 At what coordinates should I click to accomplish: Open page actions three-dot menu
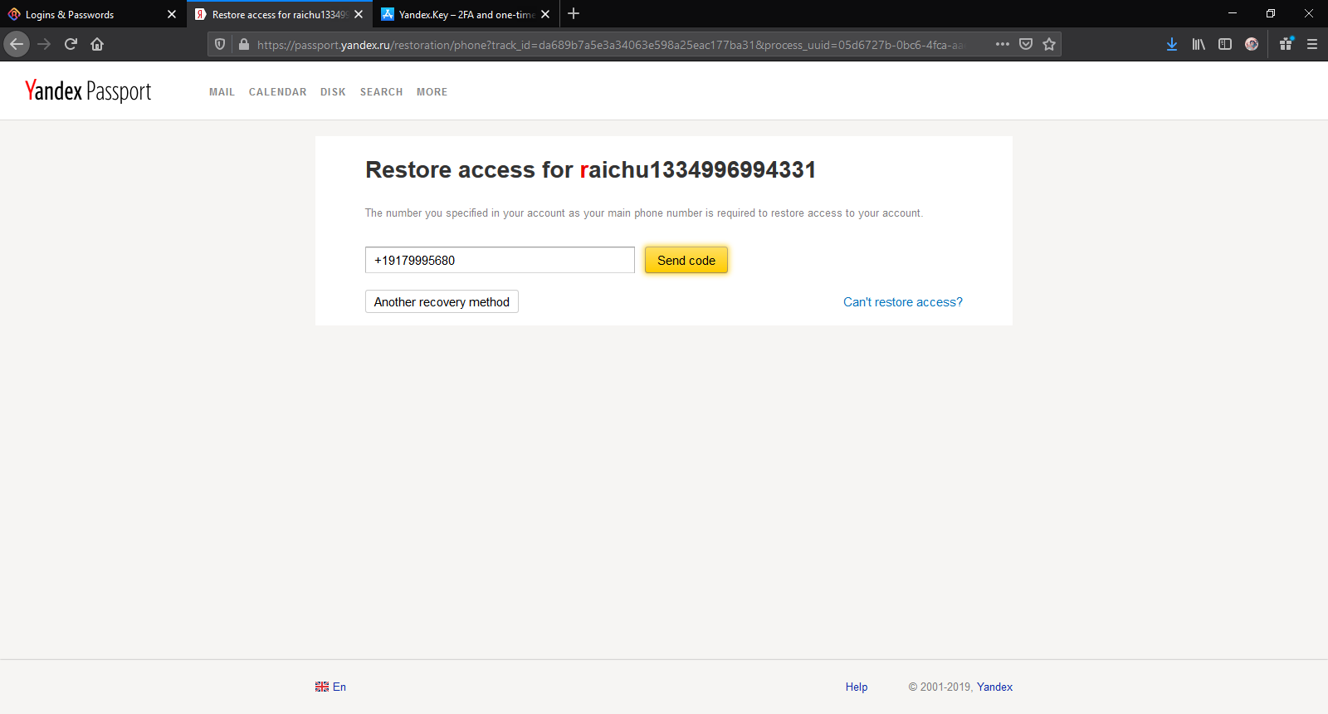1003,44
